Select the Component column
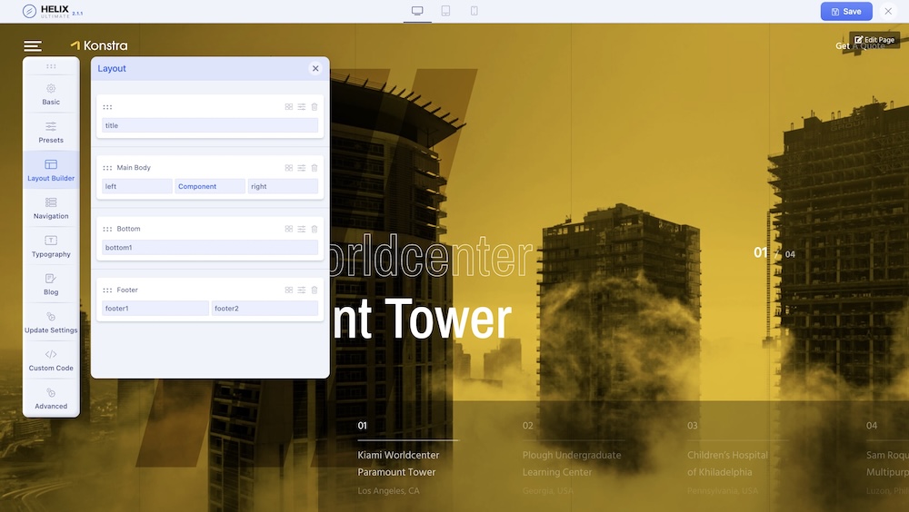 pos(210,186)
